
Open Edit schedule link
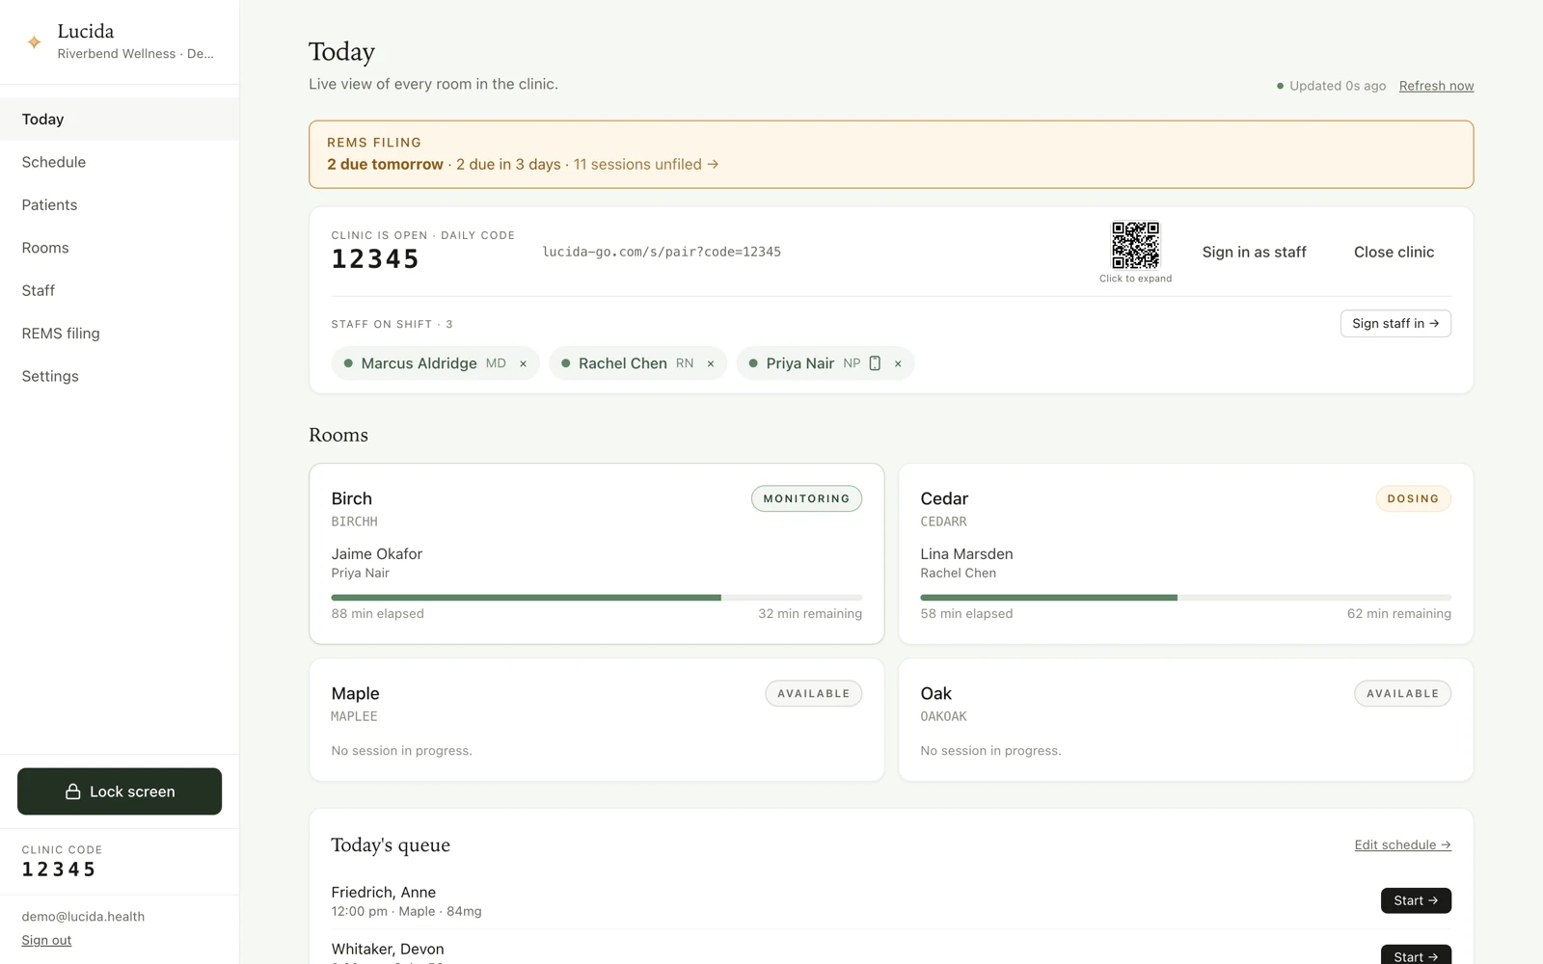[x=1402, y=844]
